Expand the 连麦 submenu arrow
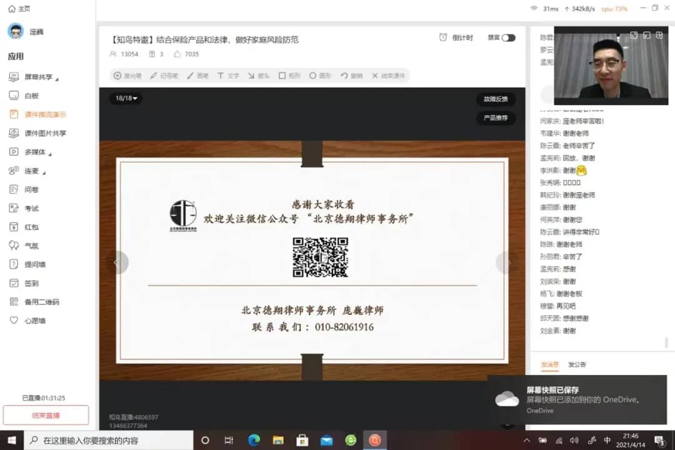 (x=44, y=173)
